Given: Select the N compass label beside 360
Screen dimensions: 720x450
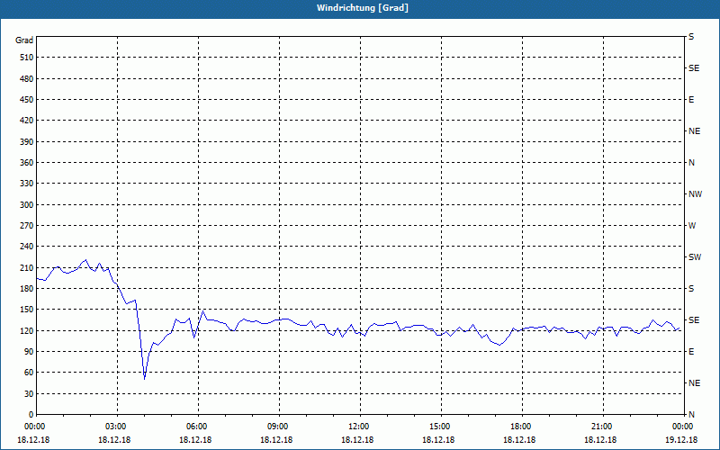Looking at the screenshot, I should pyautogui.click(x=692, y=163).
